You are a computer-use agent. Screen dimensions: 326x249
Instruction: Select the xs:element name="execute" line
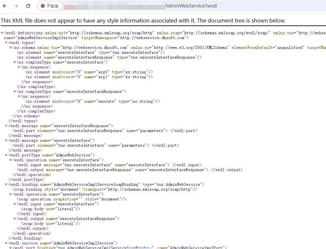click(93, 101)
